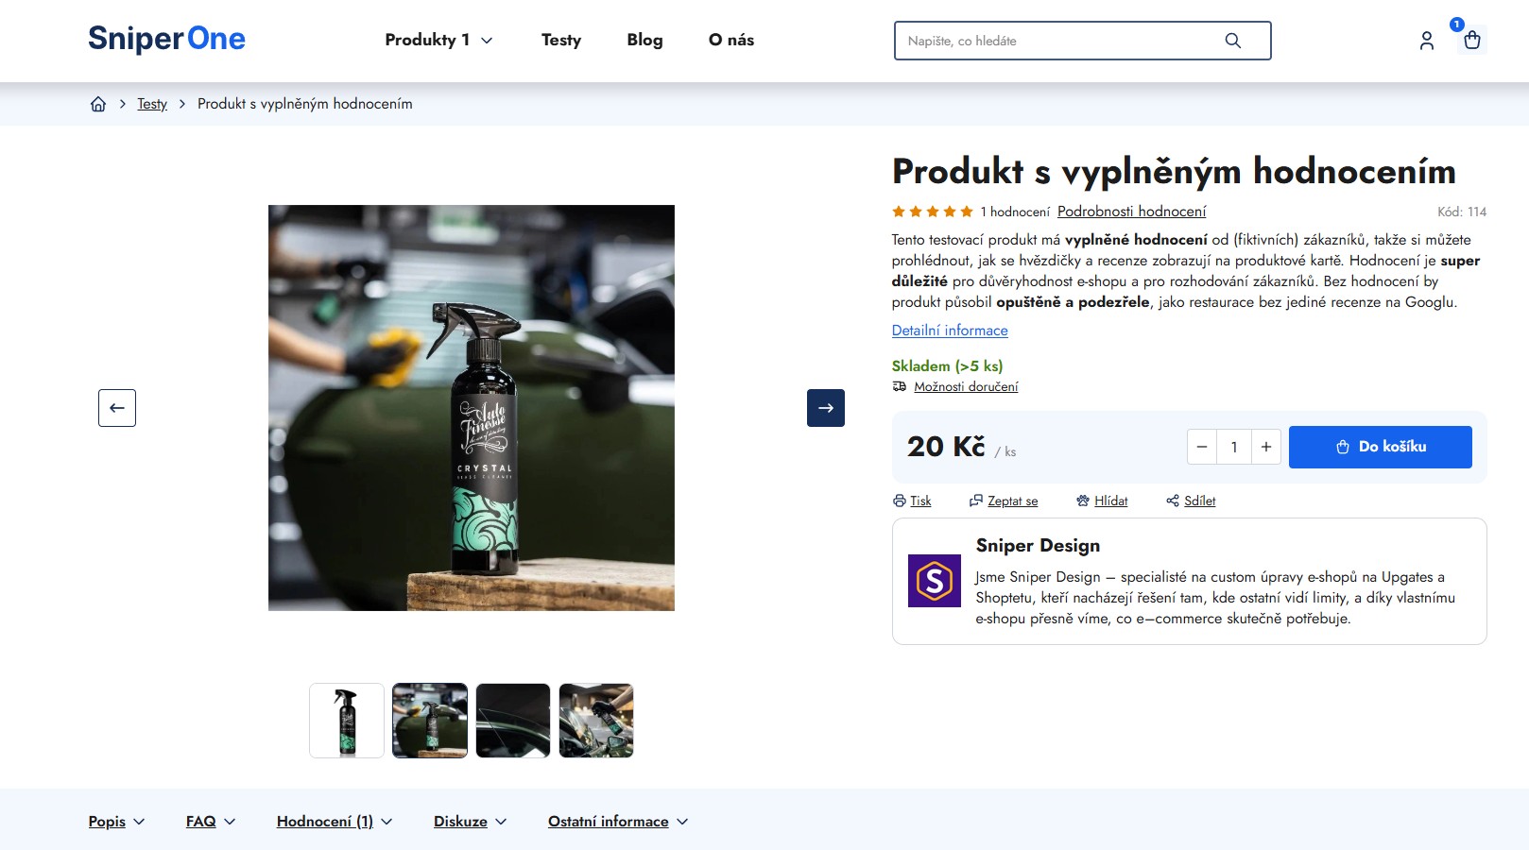Open the Detailní informace link

[950, 331]
